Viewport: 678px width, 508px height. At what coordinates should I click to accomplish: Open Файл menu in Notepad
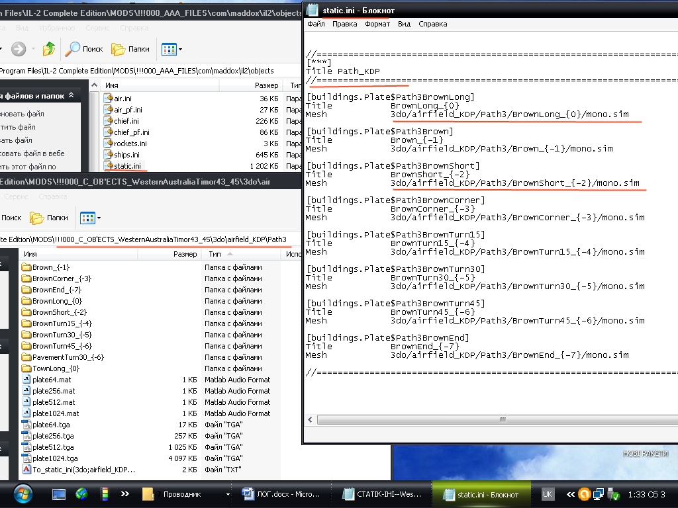(x=316, y=24)
